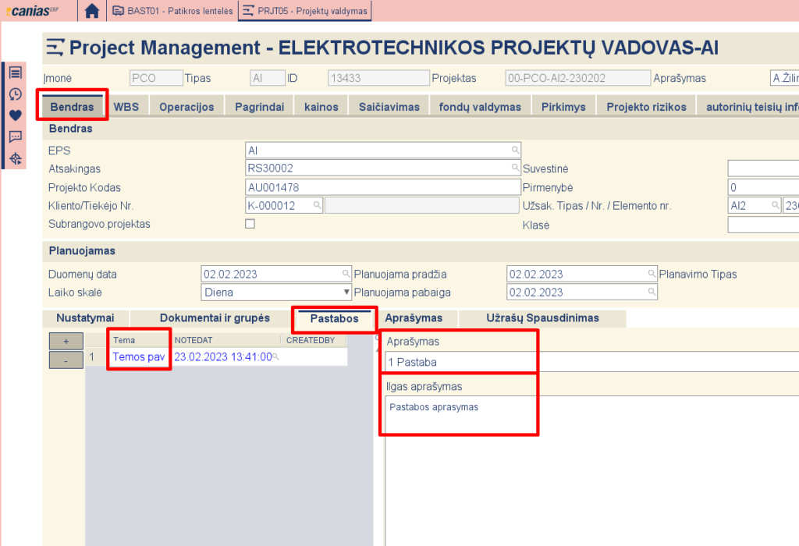Click the crosshair target icon in sidebar
The width and height of the screenshot is (799, 546).
15,159
